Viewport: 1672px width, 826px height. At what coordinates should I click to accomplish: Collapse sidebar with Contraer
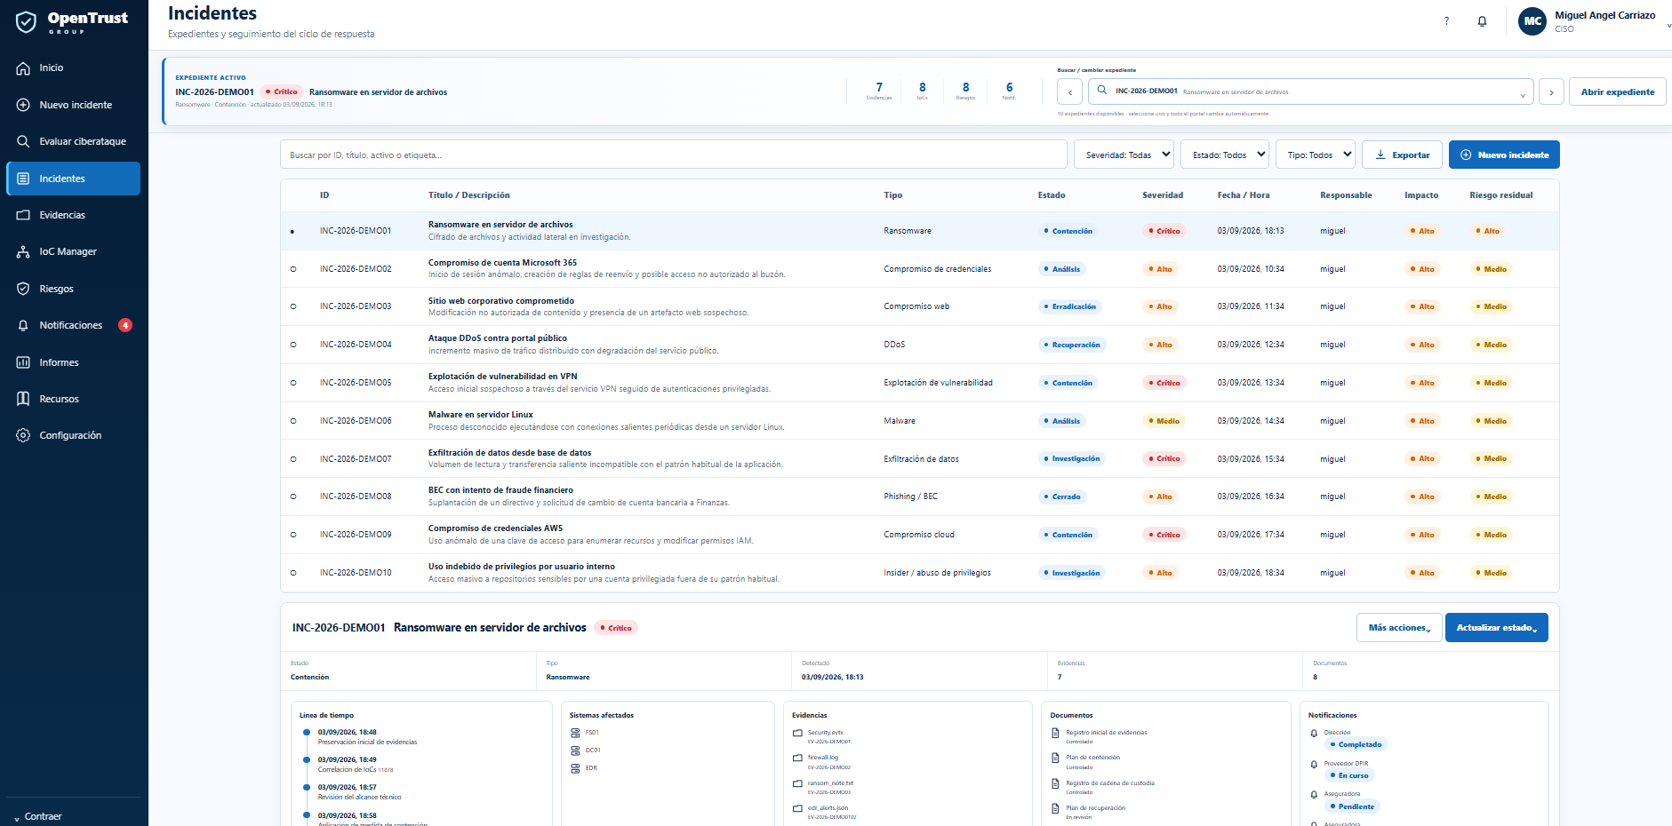(39, 816)
